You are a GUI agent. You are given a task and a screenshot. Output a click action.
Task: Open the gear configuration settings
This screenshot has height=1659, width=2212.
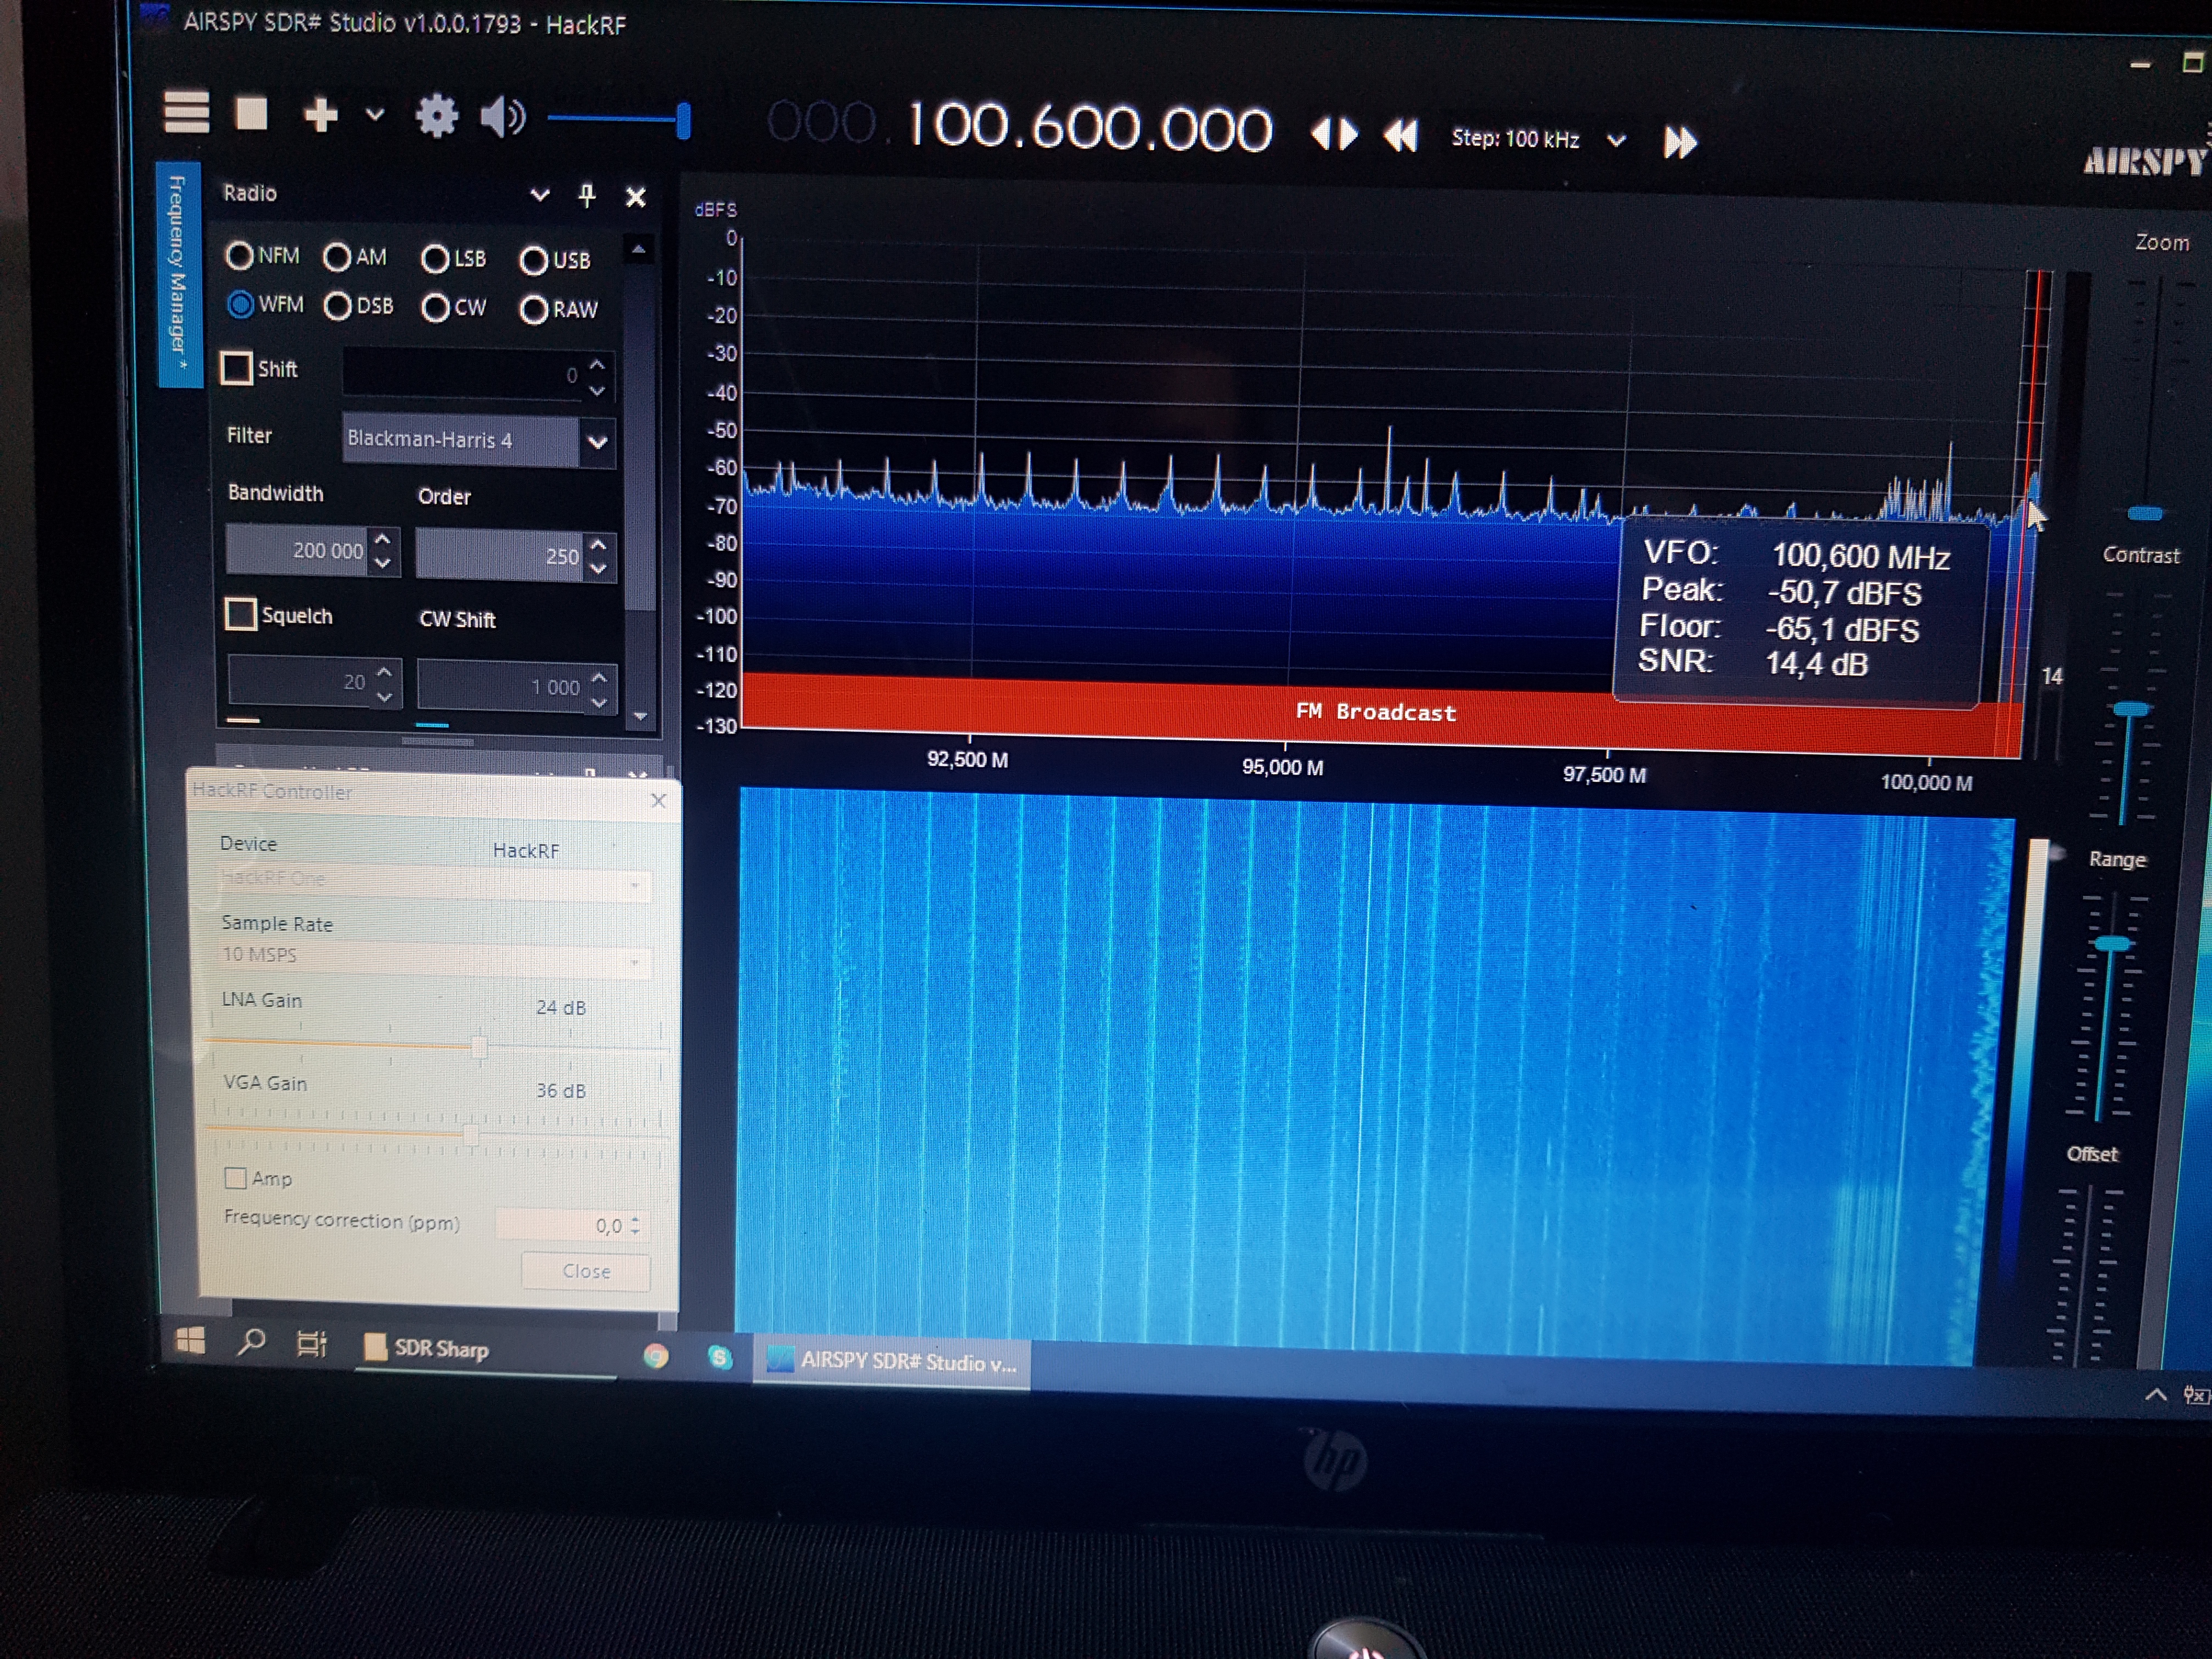(x=436, y=116)
